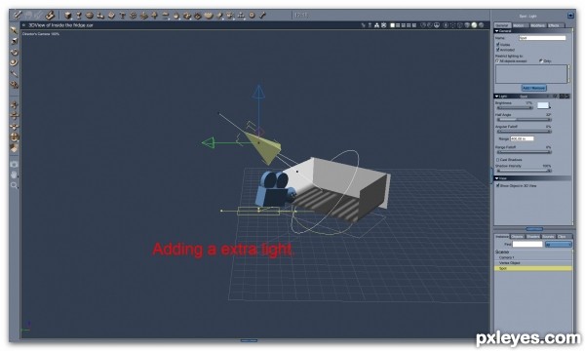Open the filter dropdown next to Find
Viewport: 585px width, 351px height.
coord(559,245)
